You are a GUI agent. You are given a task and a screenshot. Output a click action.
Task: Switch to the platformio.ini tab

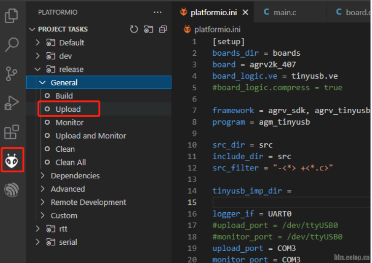(x=214, y=12)
